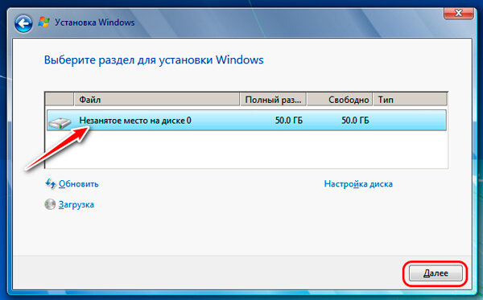This screenshot has height=300, width=483.
Task: Click the Windows flag logo in title bar
Action: tap(43, 23)
